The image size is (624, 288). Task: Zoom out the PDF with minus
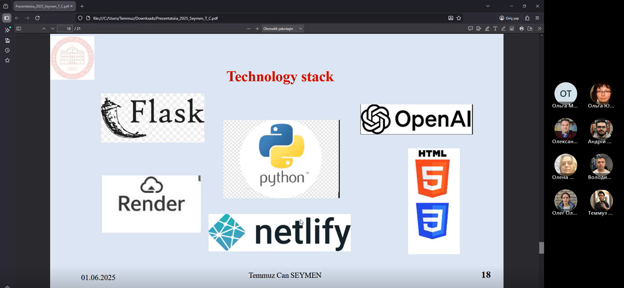pos(249,29)
